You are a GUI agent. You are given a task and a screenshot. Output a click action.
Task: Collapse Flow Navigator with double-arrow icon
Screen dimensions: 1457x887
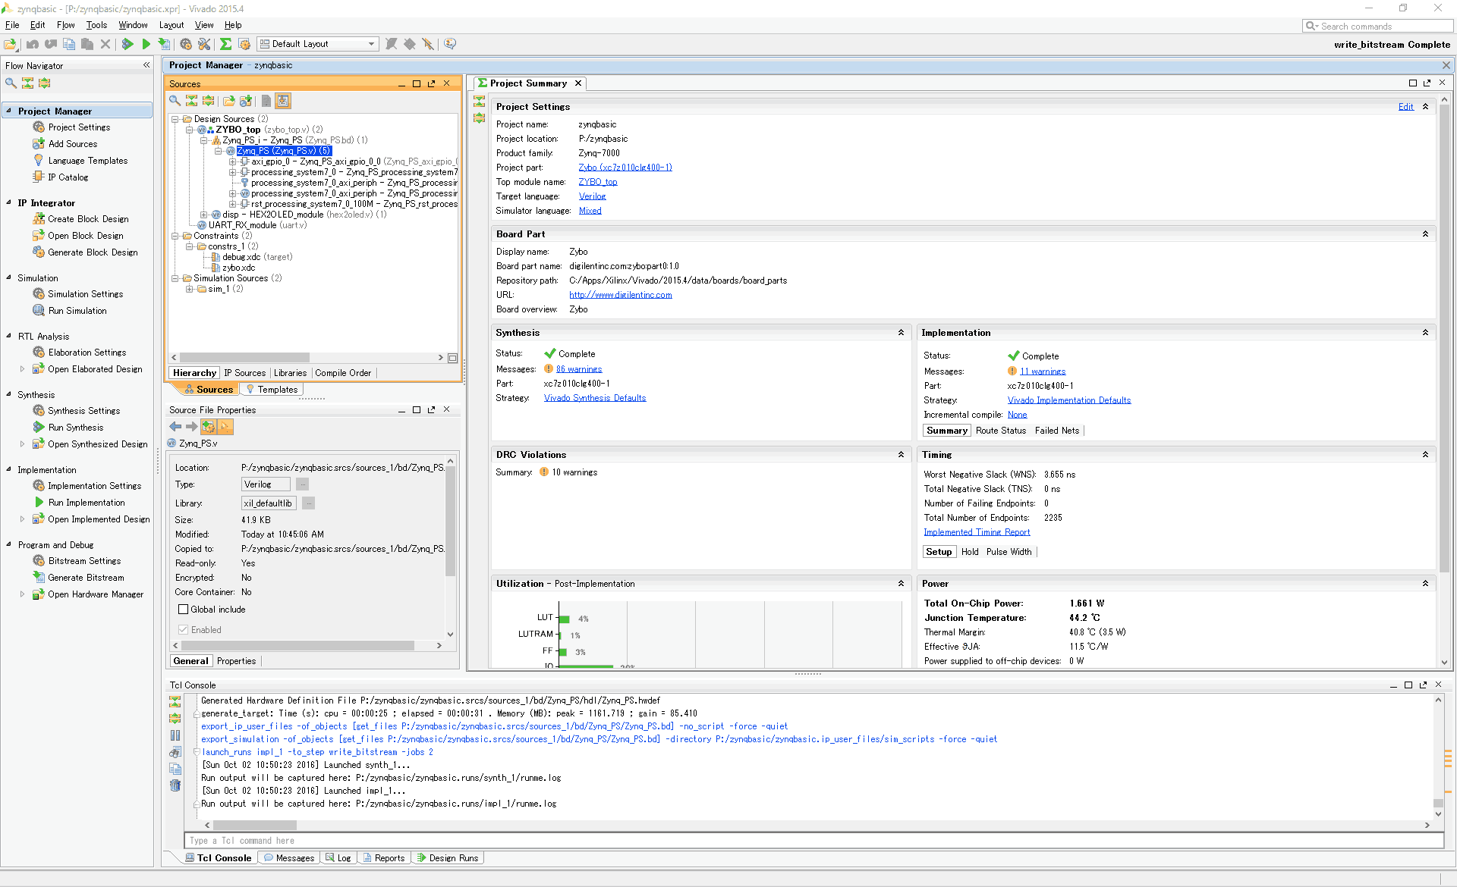pos(146,66)
